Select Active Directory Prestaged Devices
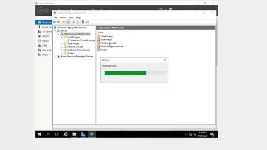This screenshot has height=150, width=267. tap(77, 56)
